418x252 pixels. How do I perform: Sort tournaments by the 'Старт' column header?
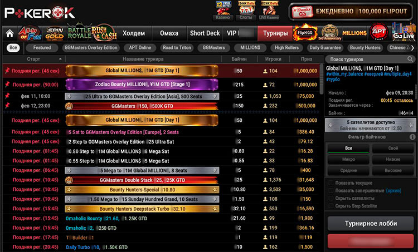tap(32, 59)
